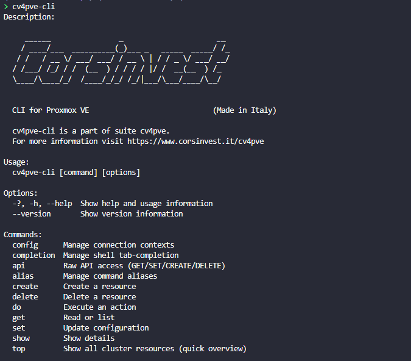Click the '(Made in Italy)' text
The height and width of the screenshot is (361, 411).
[245, 110]
